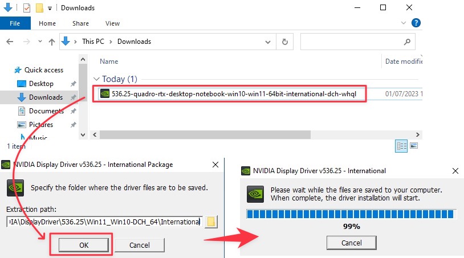Open the Share ribbon tab
Screen dimensions: 464x258
click(80, 23)
